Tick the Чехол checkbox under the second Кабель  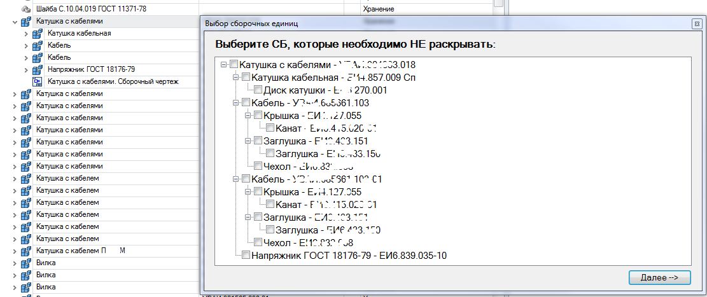(x=258, y=242)
